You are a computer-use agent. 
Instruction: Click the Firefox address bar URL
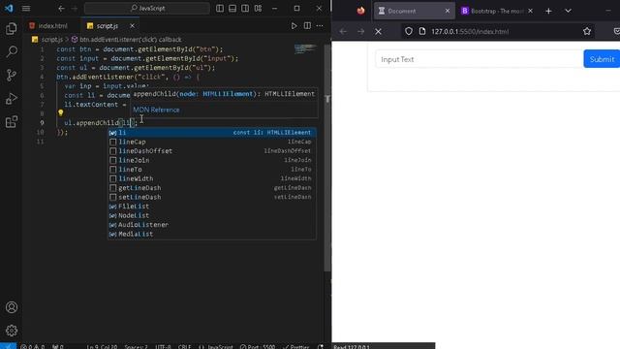470,31
